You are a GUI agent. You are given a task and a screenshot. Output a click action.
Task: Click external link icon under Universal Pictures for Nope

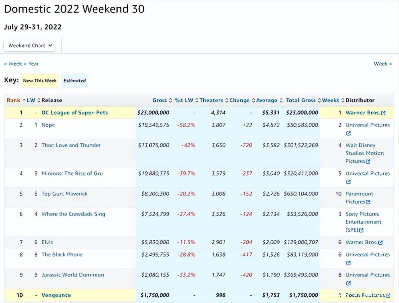point(348,134)
